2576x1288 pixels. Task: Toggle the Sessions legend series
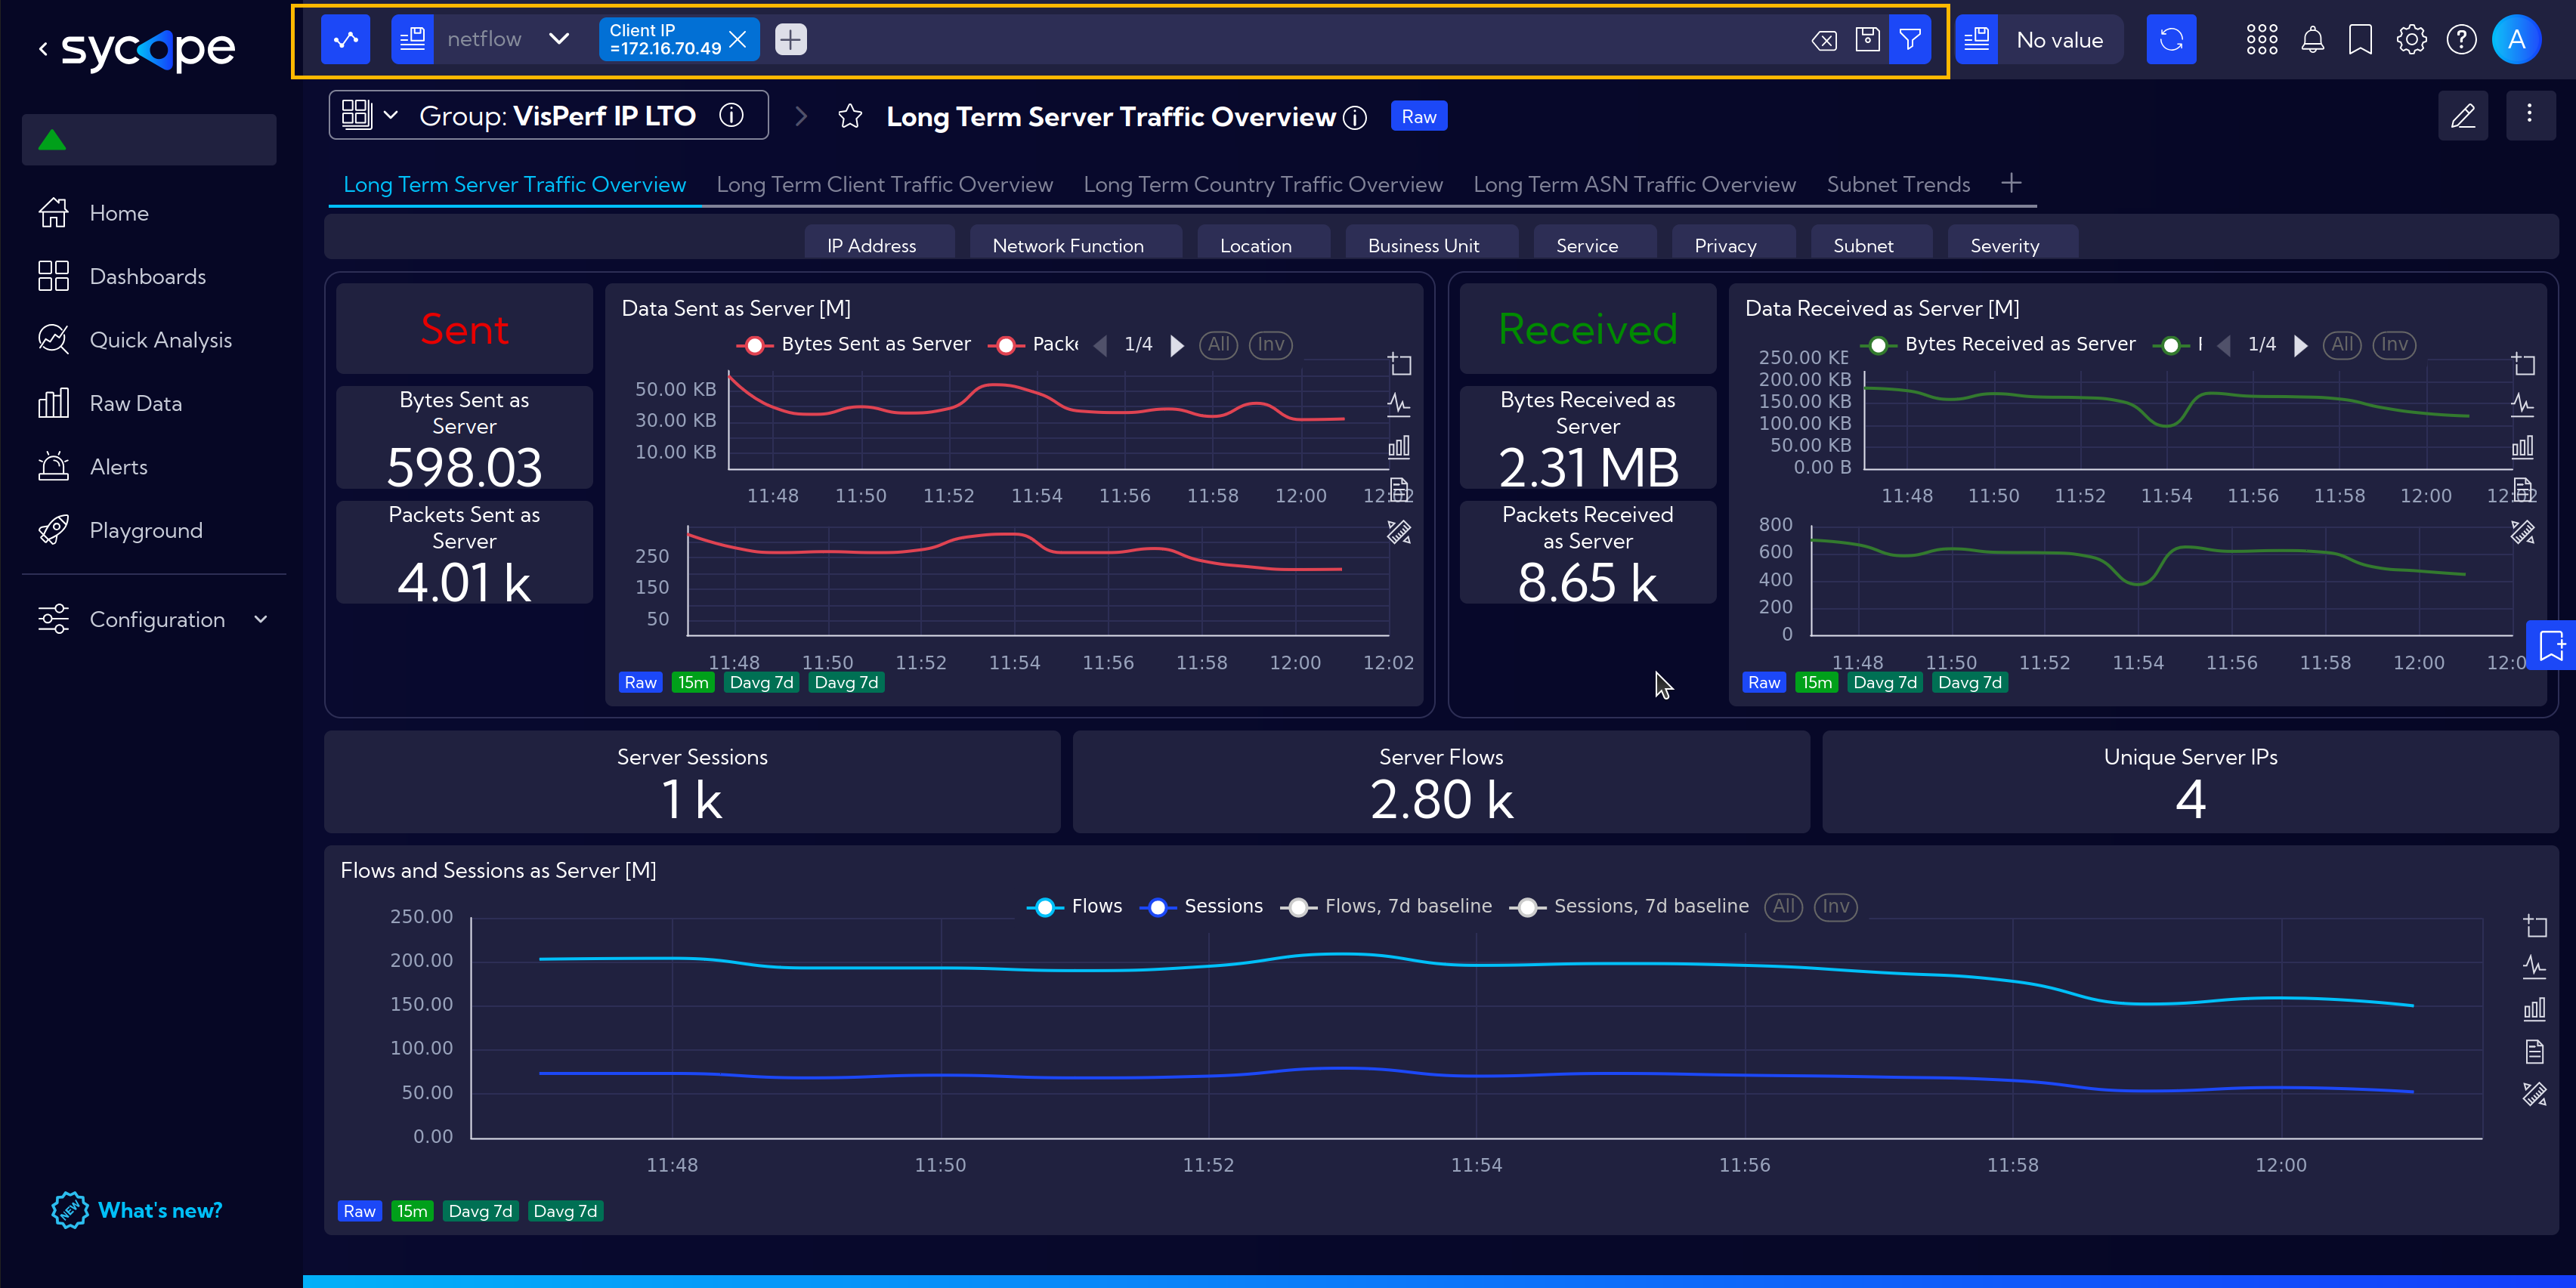coord(1201,906)
